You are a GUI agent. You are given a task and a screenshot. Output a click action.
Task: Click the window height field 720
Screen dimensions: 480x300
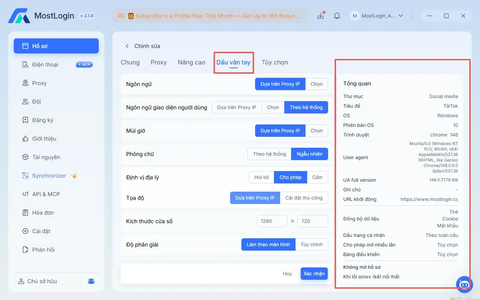[x=313, y=221]
